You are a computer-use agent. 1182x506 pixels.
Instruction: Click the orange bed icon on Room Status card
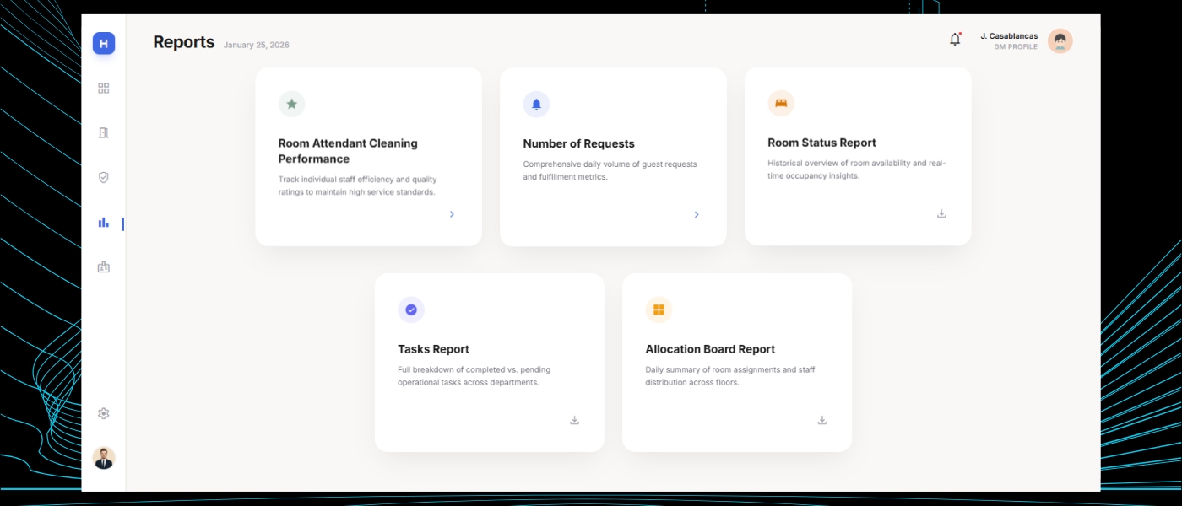pos(781,104)
